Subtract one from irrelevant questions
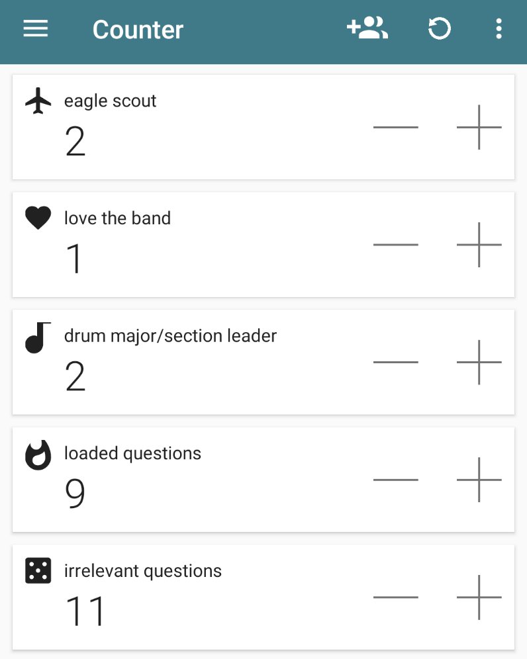Viewport: 527px width, 659px height. pos(396,597)
